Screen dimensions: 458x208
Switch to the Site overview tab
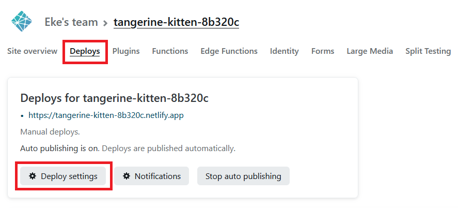point(32,51)
